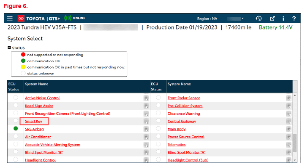The image size is (305, 167).
Task: Open the Pre-Collision System link
Action: [x=185, y=106]
